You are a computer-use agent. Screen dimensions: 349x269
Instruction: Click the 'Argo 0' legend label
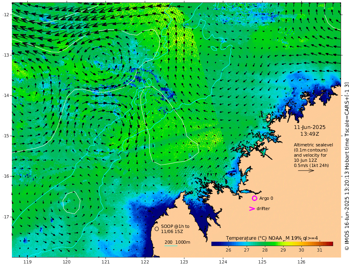click(266, 198)
